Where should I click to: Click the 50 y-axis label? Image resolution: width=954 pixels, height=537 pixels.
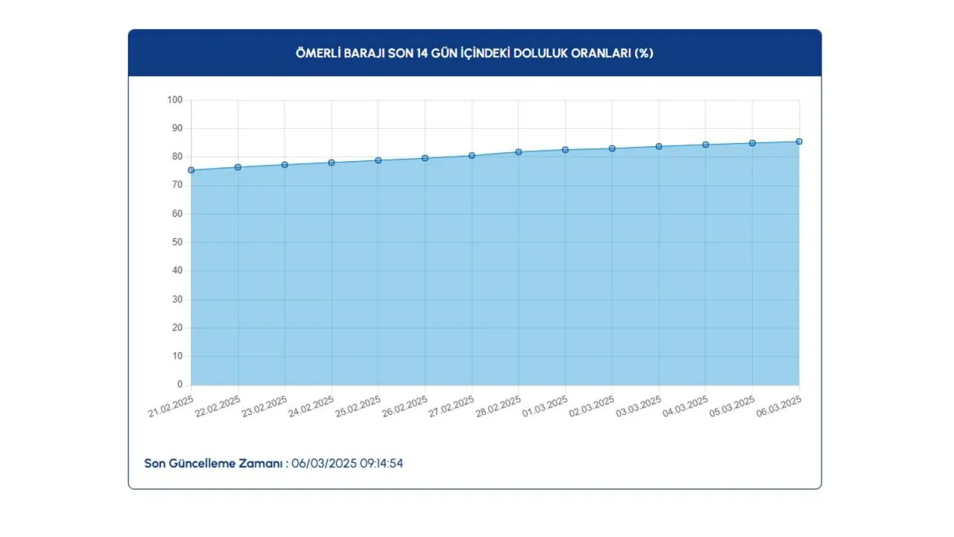click(x=177, y=242)
